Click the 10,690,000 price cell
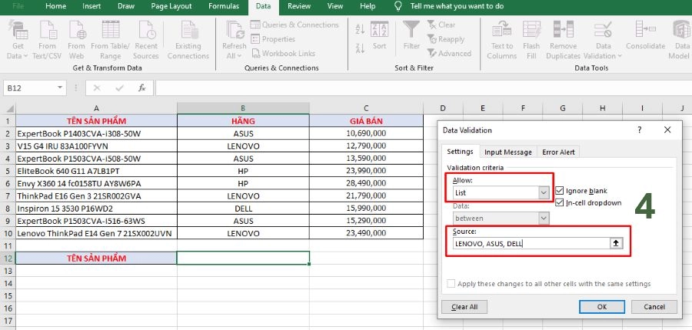The image size is (692, 330). point(366,133)
